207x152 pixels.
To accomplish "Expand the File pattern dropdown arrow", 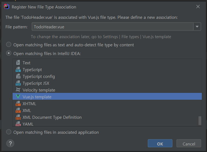I will [x=197, y=27].
